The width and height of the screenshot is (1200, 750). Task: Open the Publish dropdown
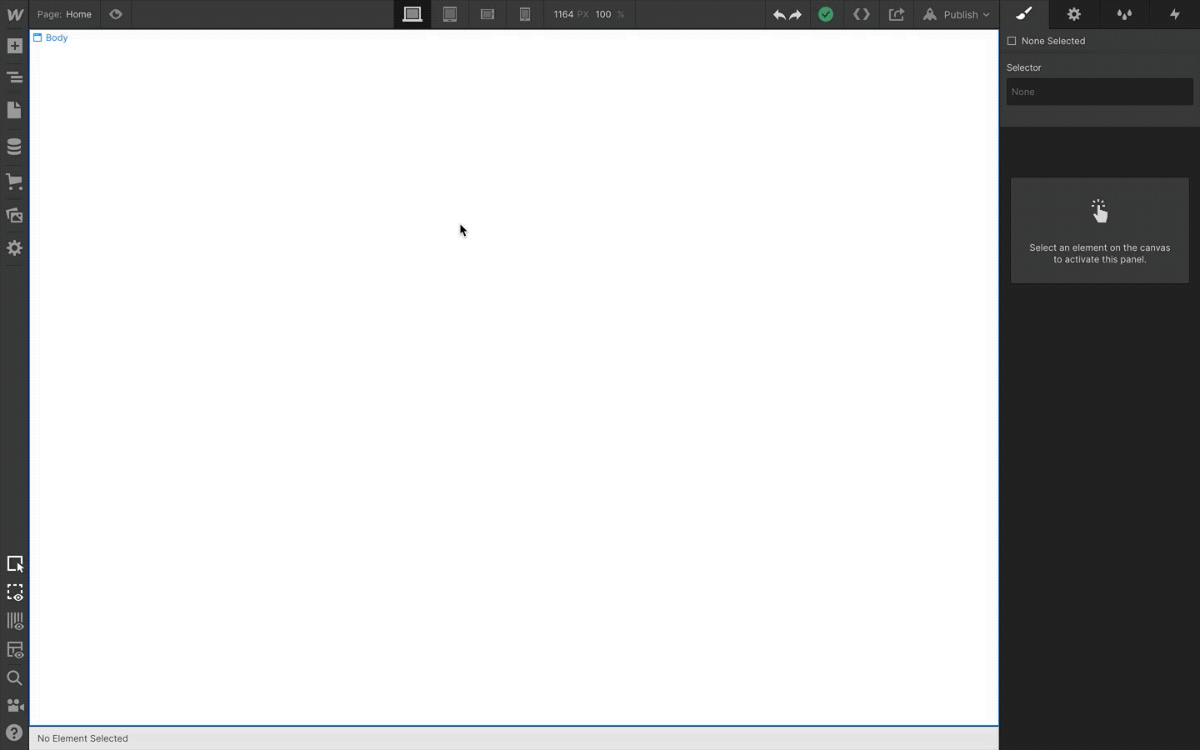957,14
